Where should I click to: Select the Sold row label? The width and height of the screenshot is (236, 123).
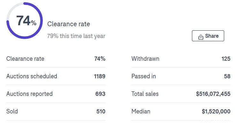[x=12, y=111]
